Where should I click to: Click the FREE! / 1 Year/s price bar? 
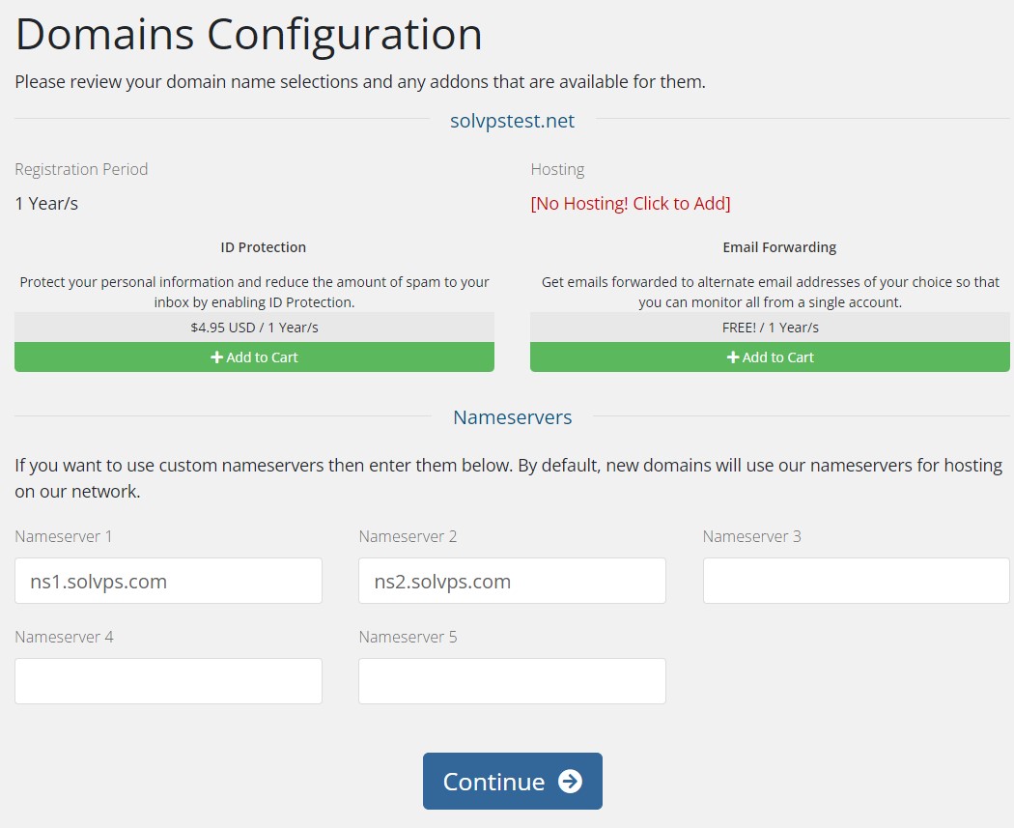(770, 328)
